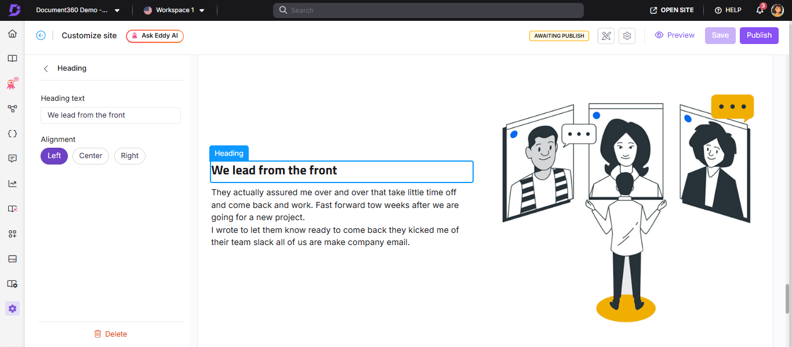Image resolution: width=792 pixels, height=347 pixels.
Task: Open the site settings gear icon in toolbar
Action: point(627,36)
